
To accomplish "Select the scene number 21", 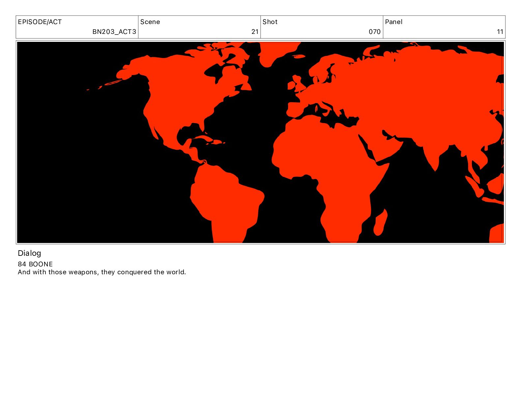I will click(255, 32).
